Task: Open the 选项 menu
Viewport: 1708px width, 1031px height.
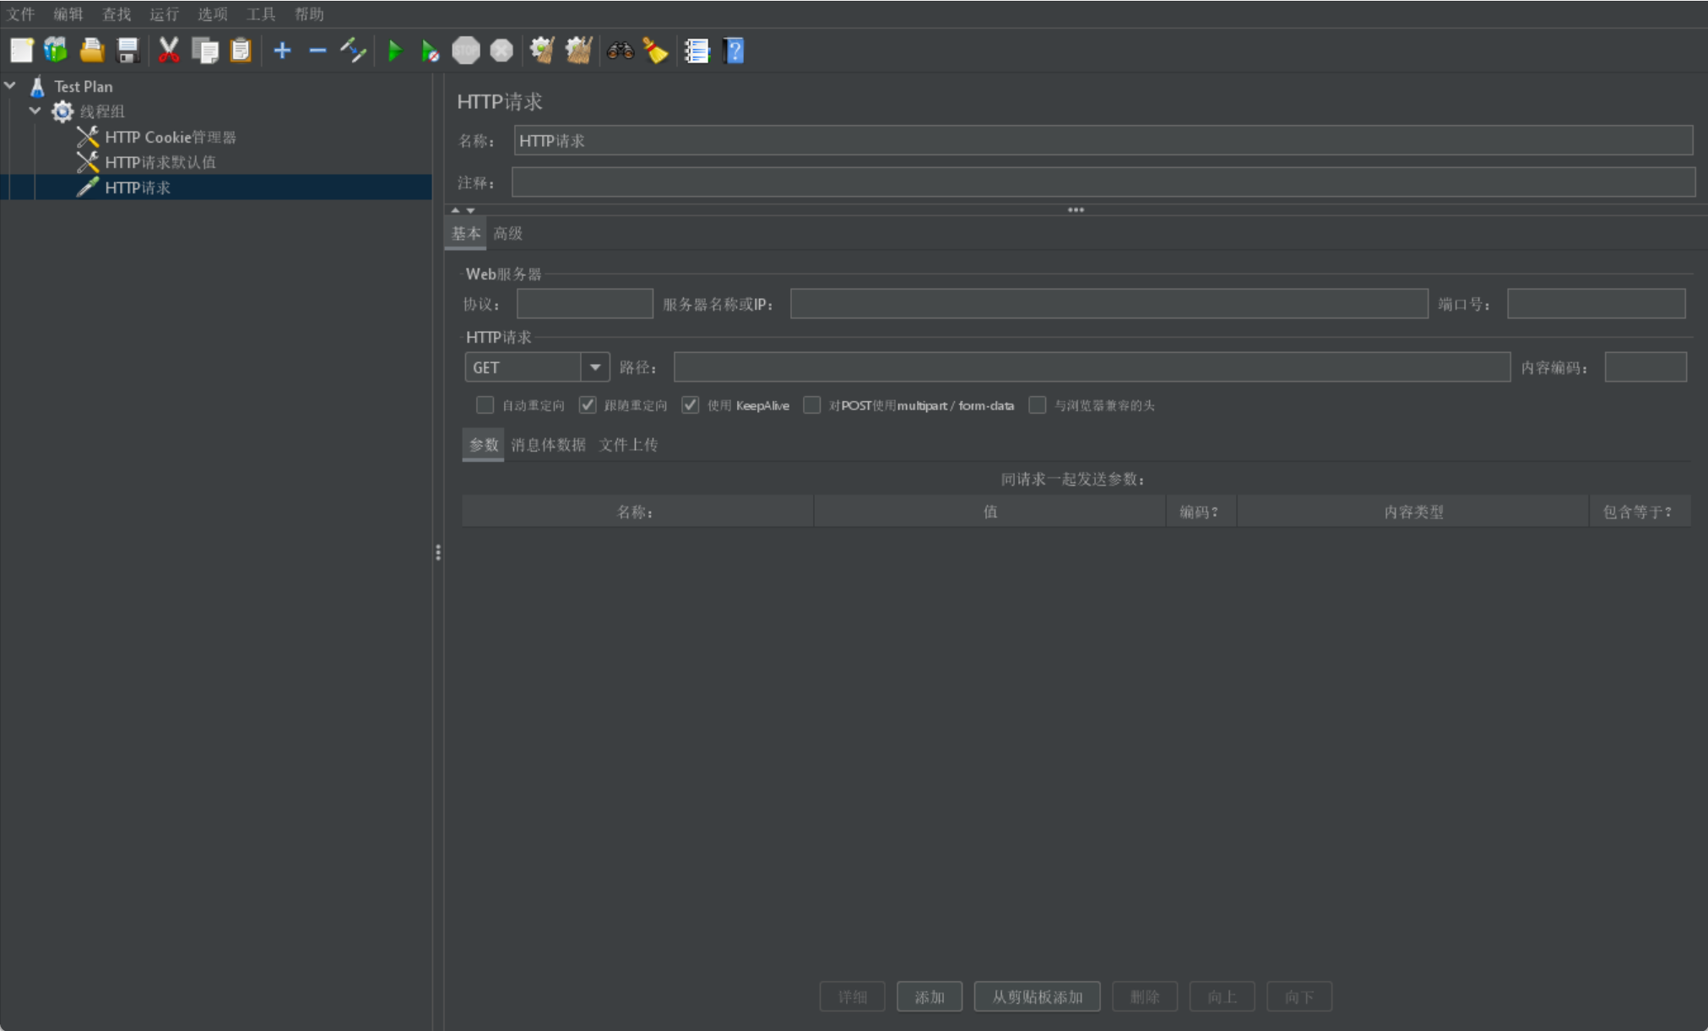Action: (213, 14)
